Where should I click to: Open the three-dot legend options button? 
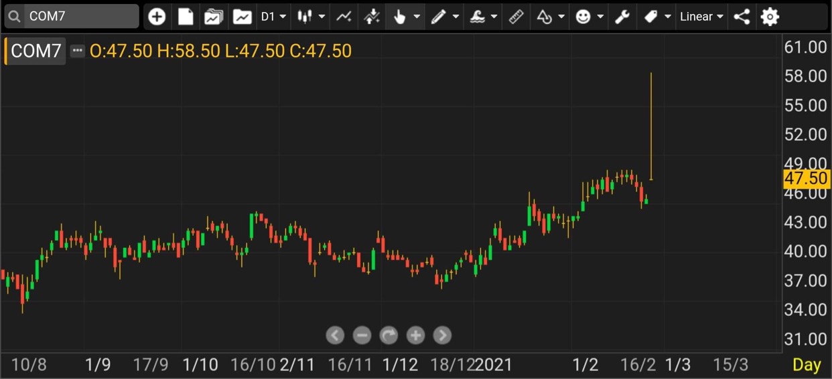pos(78,51)
